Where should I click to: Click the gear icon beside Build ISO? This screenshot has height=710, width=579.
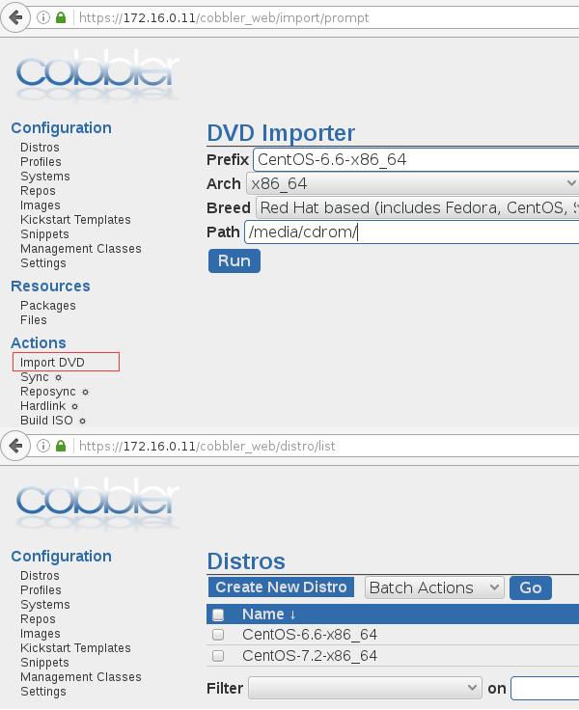coord(82,422)
